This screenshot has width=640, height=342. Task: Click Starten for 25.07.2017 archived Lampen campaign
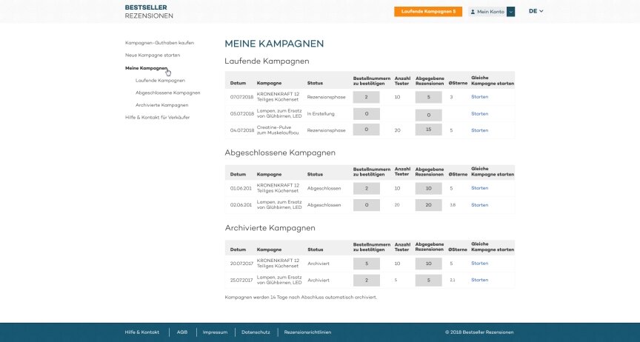pos(479,280)
